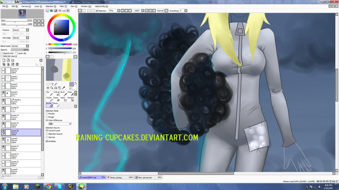Show Layer 15 using its visibility box
The width and height of the screenshot is (339, 190).
tap(3, 69)
